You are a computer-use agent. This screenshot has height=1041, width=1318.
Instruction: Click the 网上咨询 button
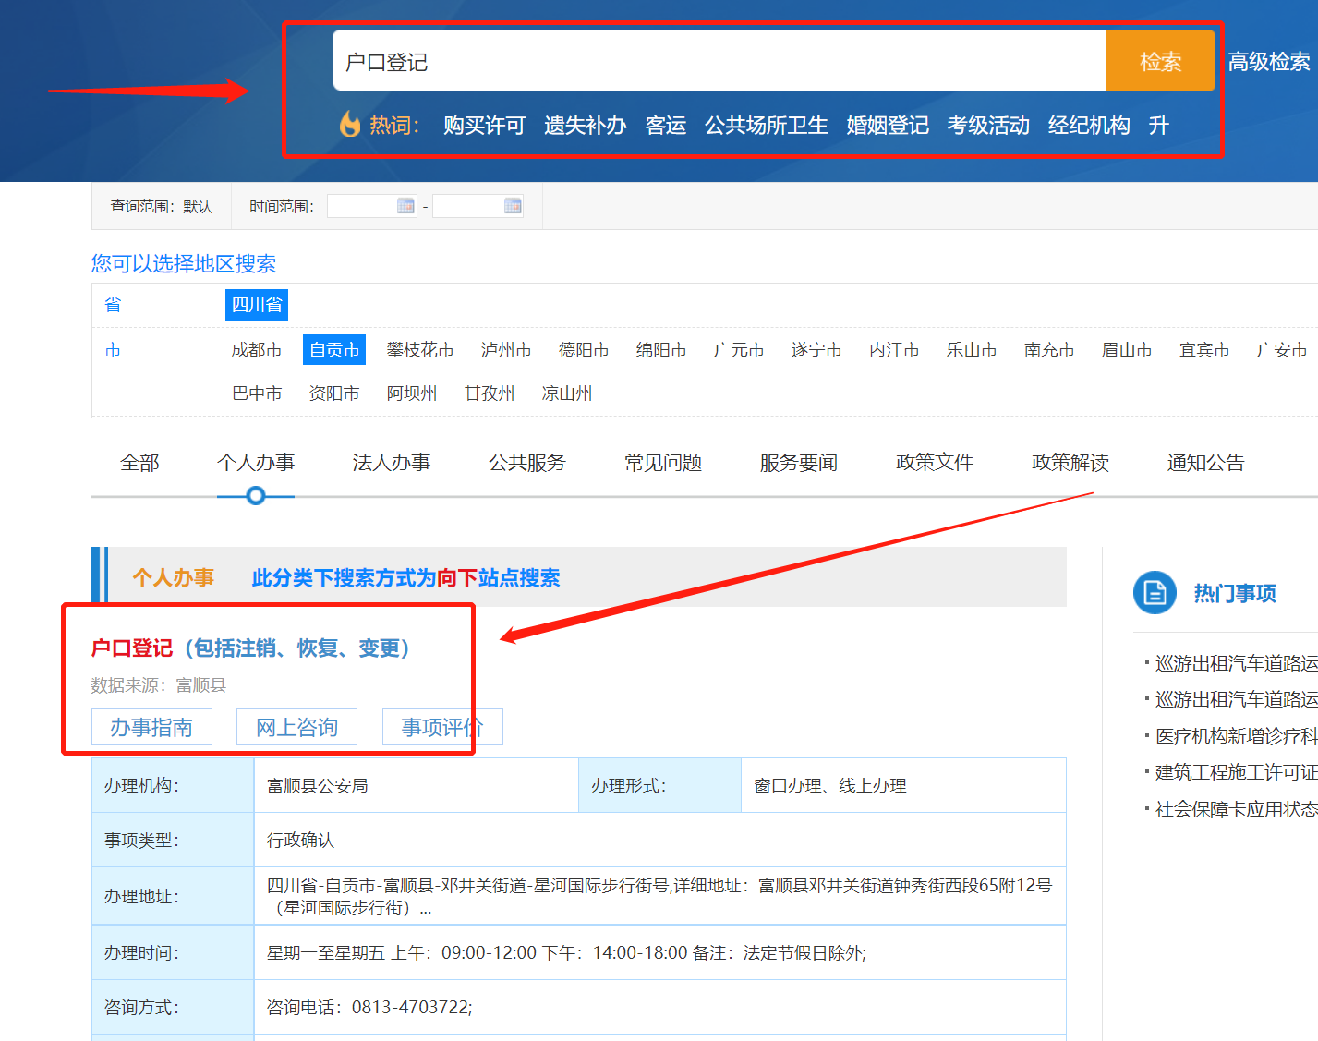(296, 728)
